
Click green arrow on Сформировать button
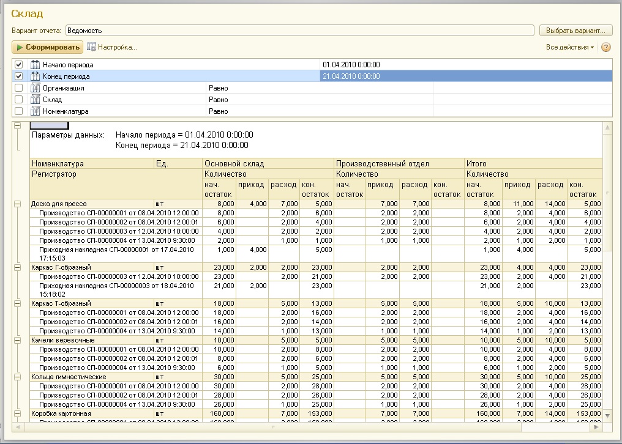tap(20, 47)
